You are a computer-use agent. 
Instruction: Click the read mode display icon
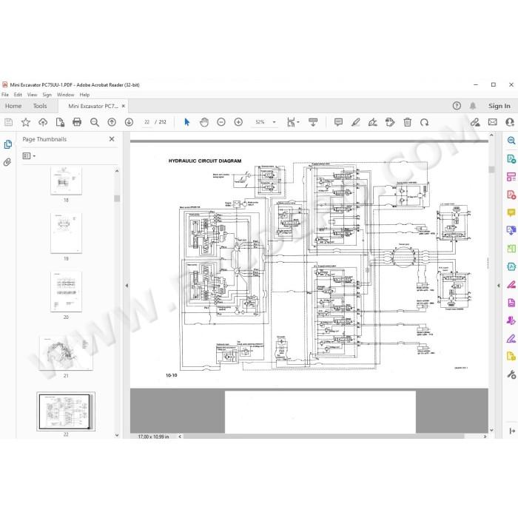313,122
